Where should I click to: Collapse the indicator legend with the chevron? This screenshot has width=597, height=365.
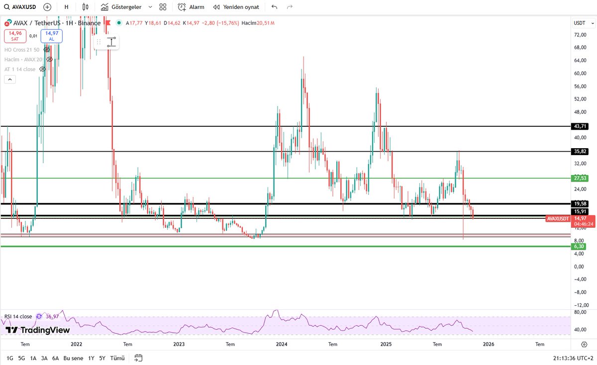point(9,79)
